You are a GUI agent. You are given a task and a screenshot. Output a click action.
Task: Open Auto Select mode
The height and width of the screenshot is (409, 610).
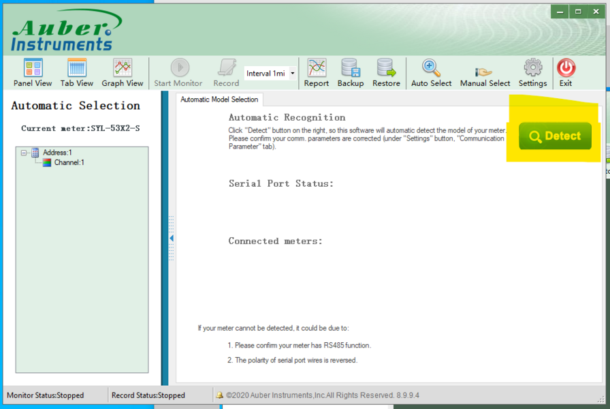tap(431, 72)
